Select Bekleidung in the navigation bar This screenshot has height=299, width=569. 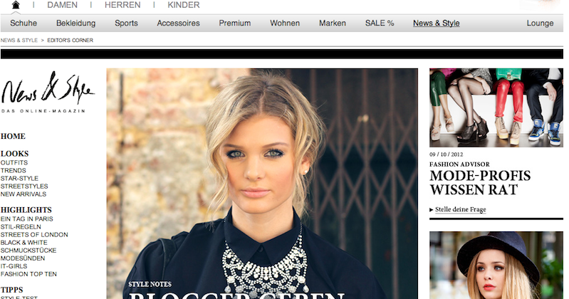[x=75, y=23]
